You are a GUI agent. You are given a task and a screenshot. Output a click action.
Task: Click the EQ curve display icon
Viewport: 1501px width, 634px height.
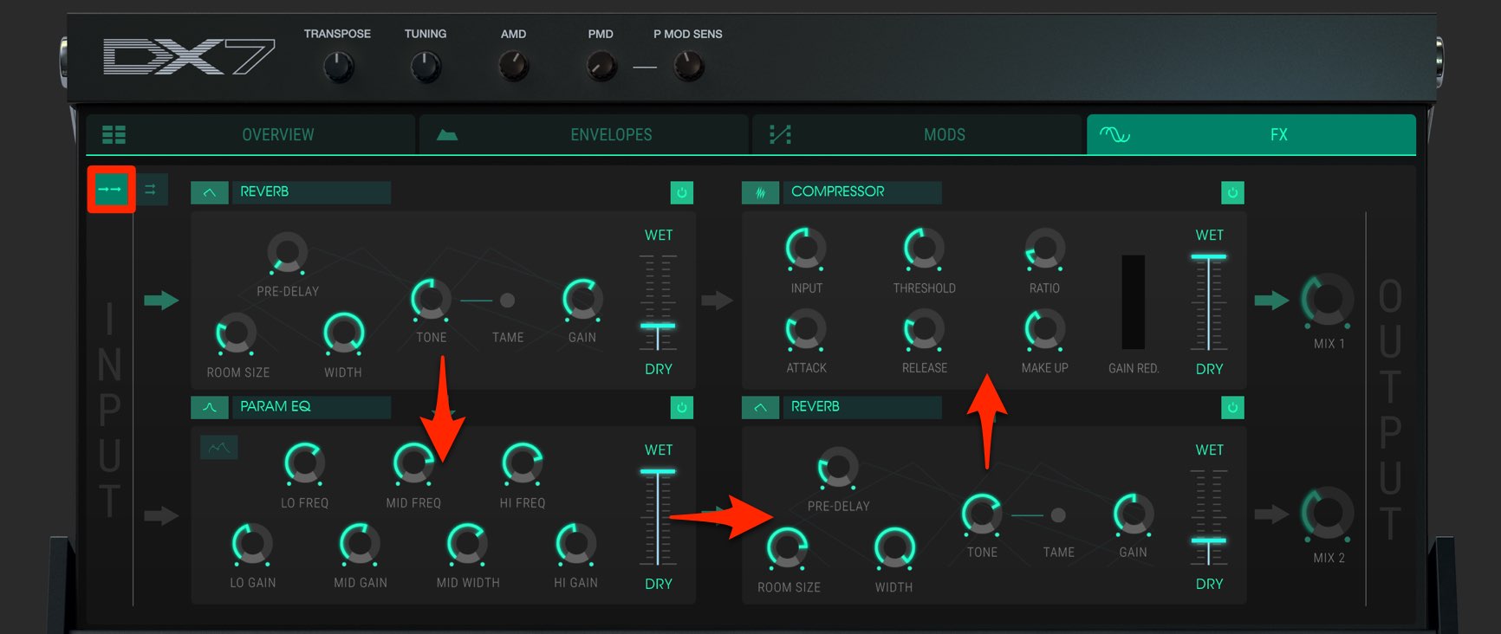click(x=219, y=447)
